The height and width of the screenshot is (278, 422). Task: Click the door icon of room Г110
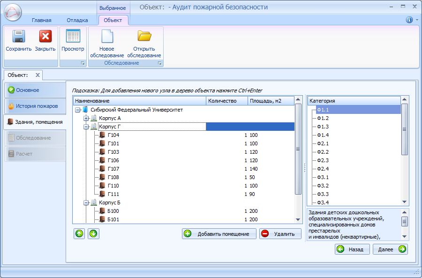pyautogui.click(x=102, y=186)
